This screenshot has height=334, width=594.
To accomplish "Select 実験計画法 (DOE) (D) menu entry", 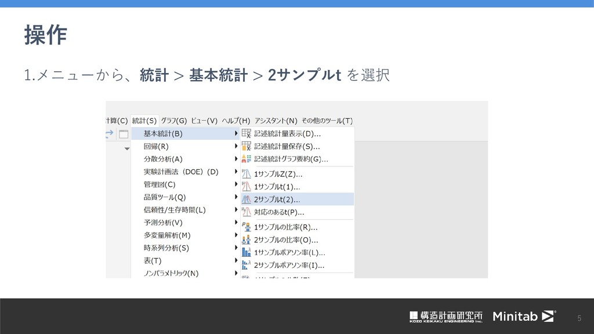I will [185, 172].
